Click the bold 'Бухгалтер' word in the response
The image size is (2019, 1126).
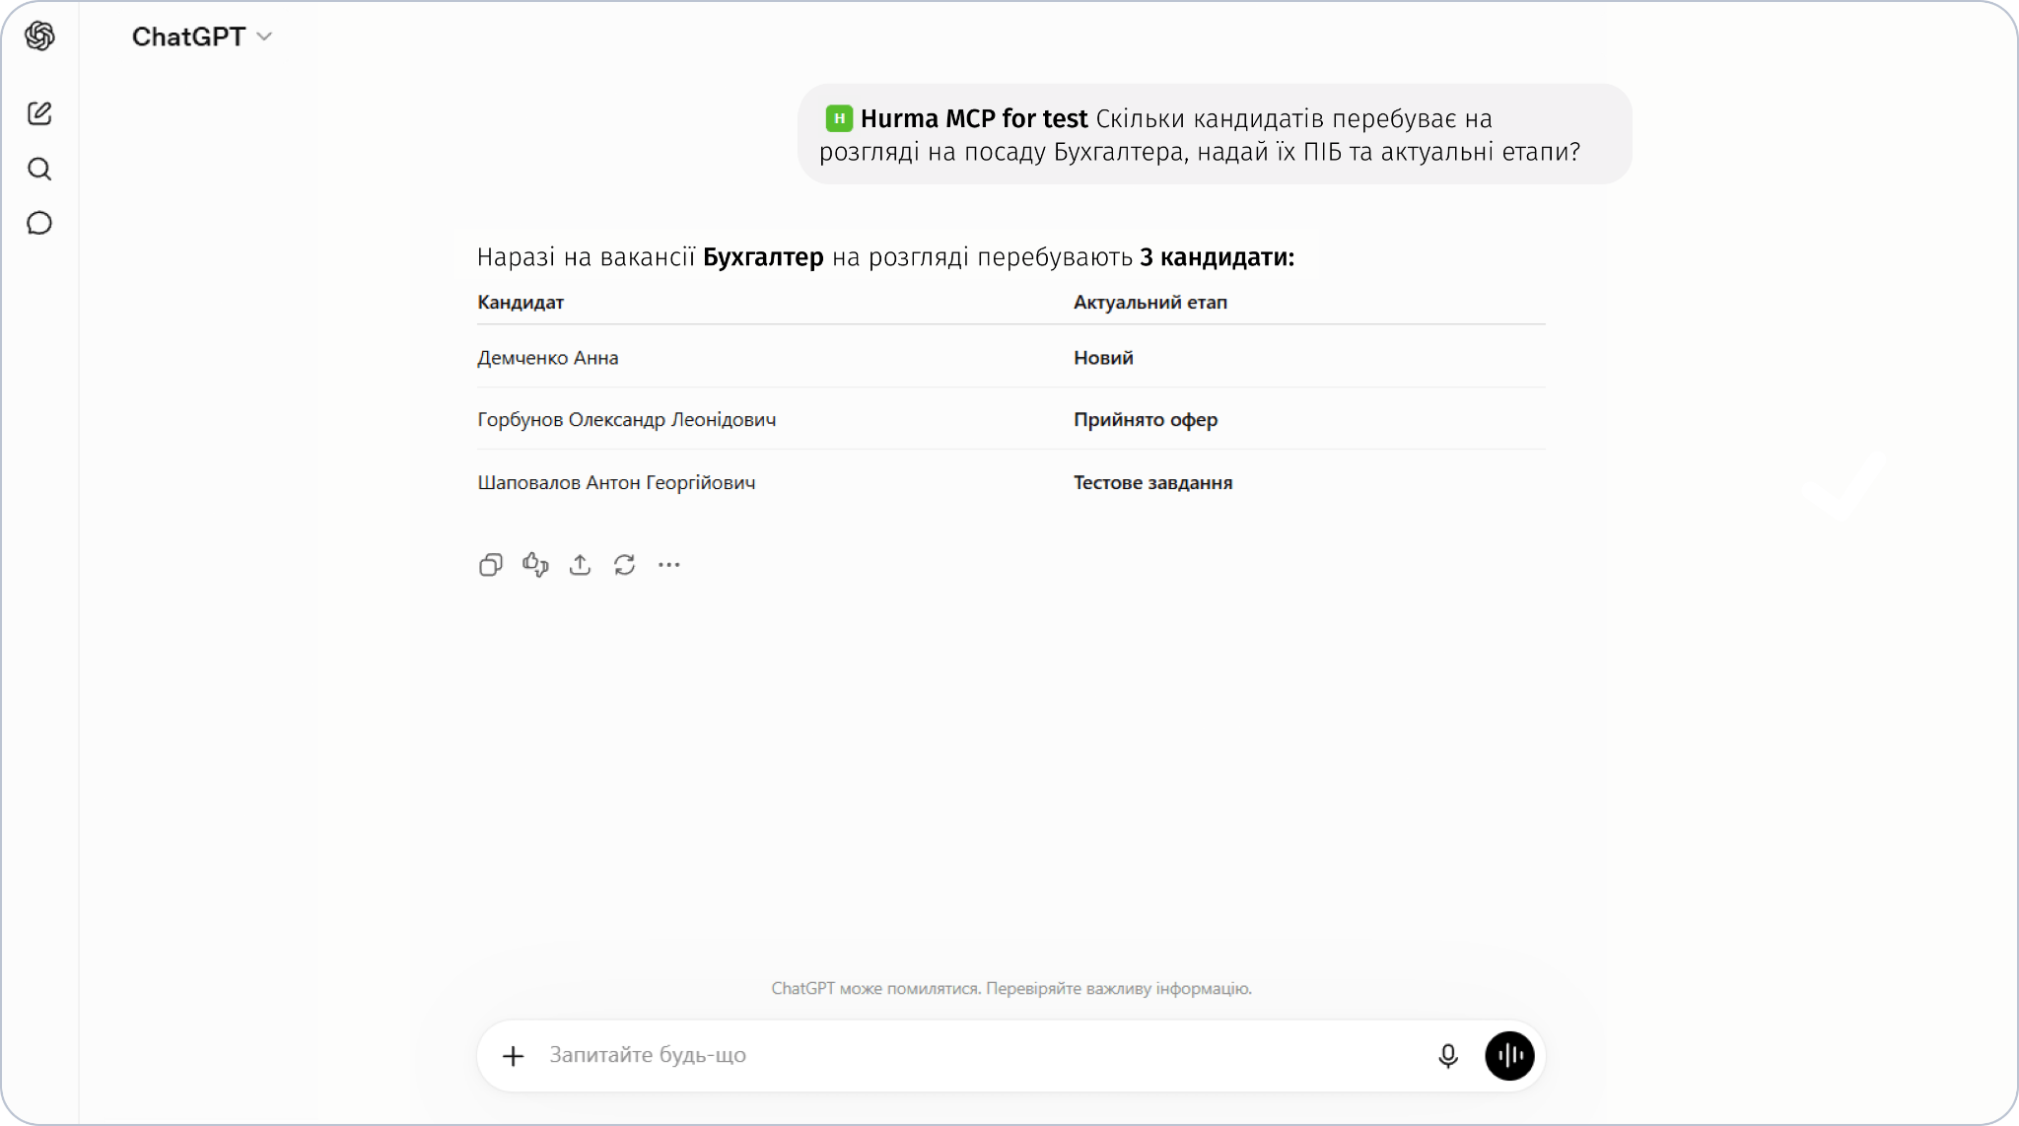click(x=763, y=257)
